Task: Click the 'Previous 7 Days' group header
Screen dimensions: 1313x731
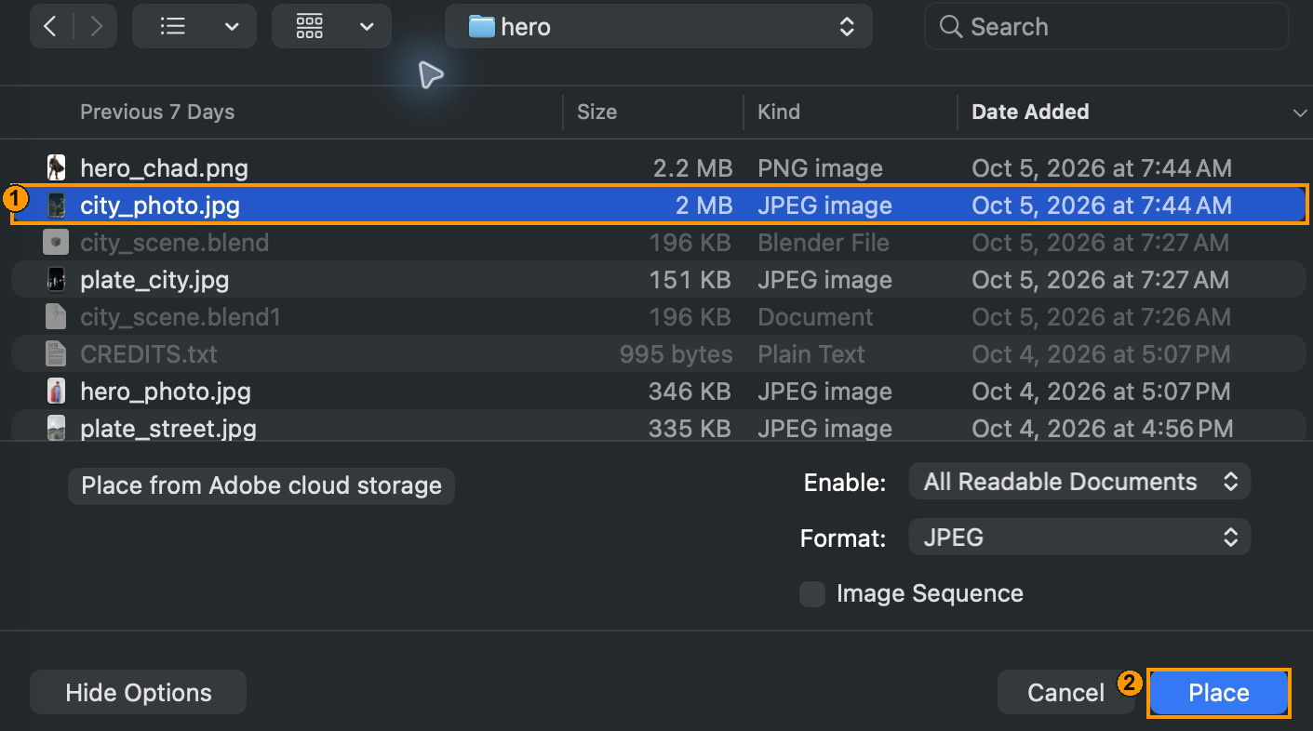Action: pyautogui.click(x=157, y=113)
